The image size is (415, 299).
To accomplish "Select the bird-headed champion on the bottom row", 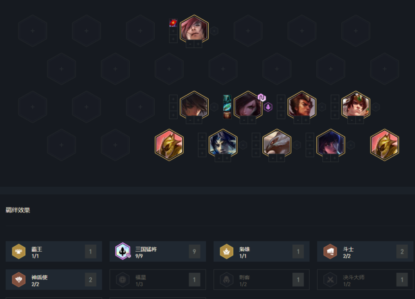I will tap(277, 143).
